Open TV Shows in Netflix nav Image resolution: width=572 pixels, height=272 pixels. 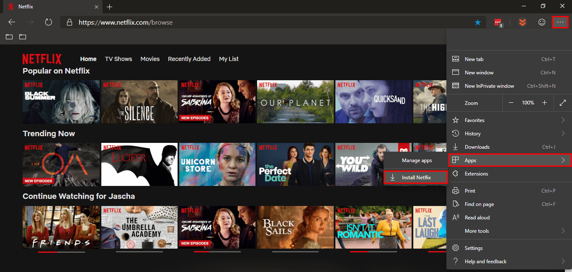119,59
